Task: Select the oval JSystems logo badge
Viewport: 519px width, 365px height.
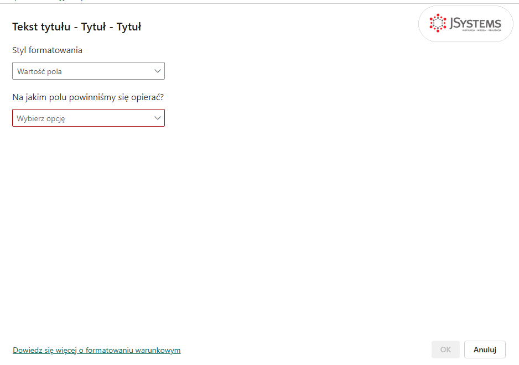Action: point(466,23)
